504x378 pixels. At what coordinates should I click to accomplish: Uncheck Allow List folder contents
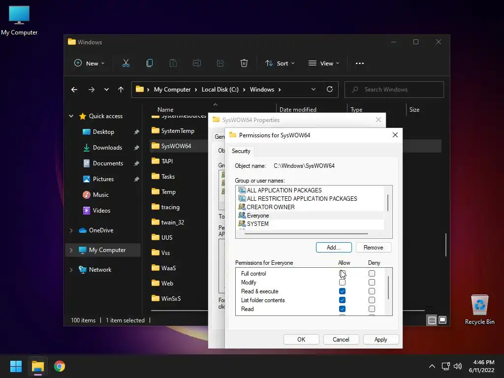pos(342,300)
